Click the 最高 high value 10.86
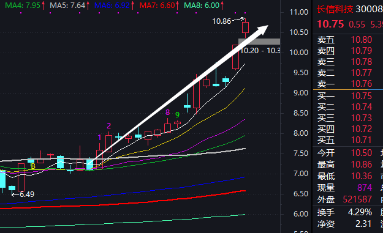Image resolution: width=383 pixels, height=233 pixels. pos(362,165)
